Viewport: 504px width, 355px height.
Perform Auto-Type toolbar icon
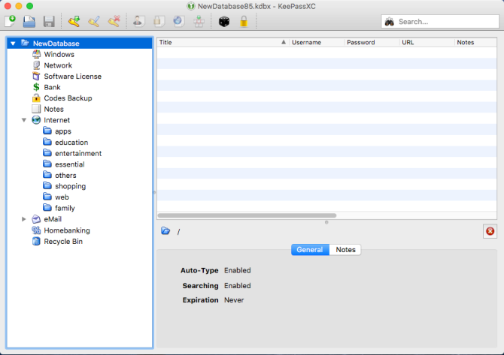199,22
